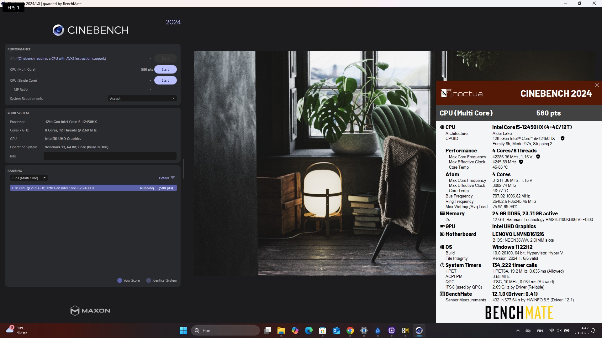Open the notifications bell icon
This screenshot has width=602, height=338.
[x=593, y=330]
